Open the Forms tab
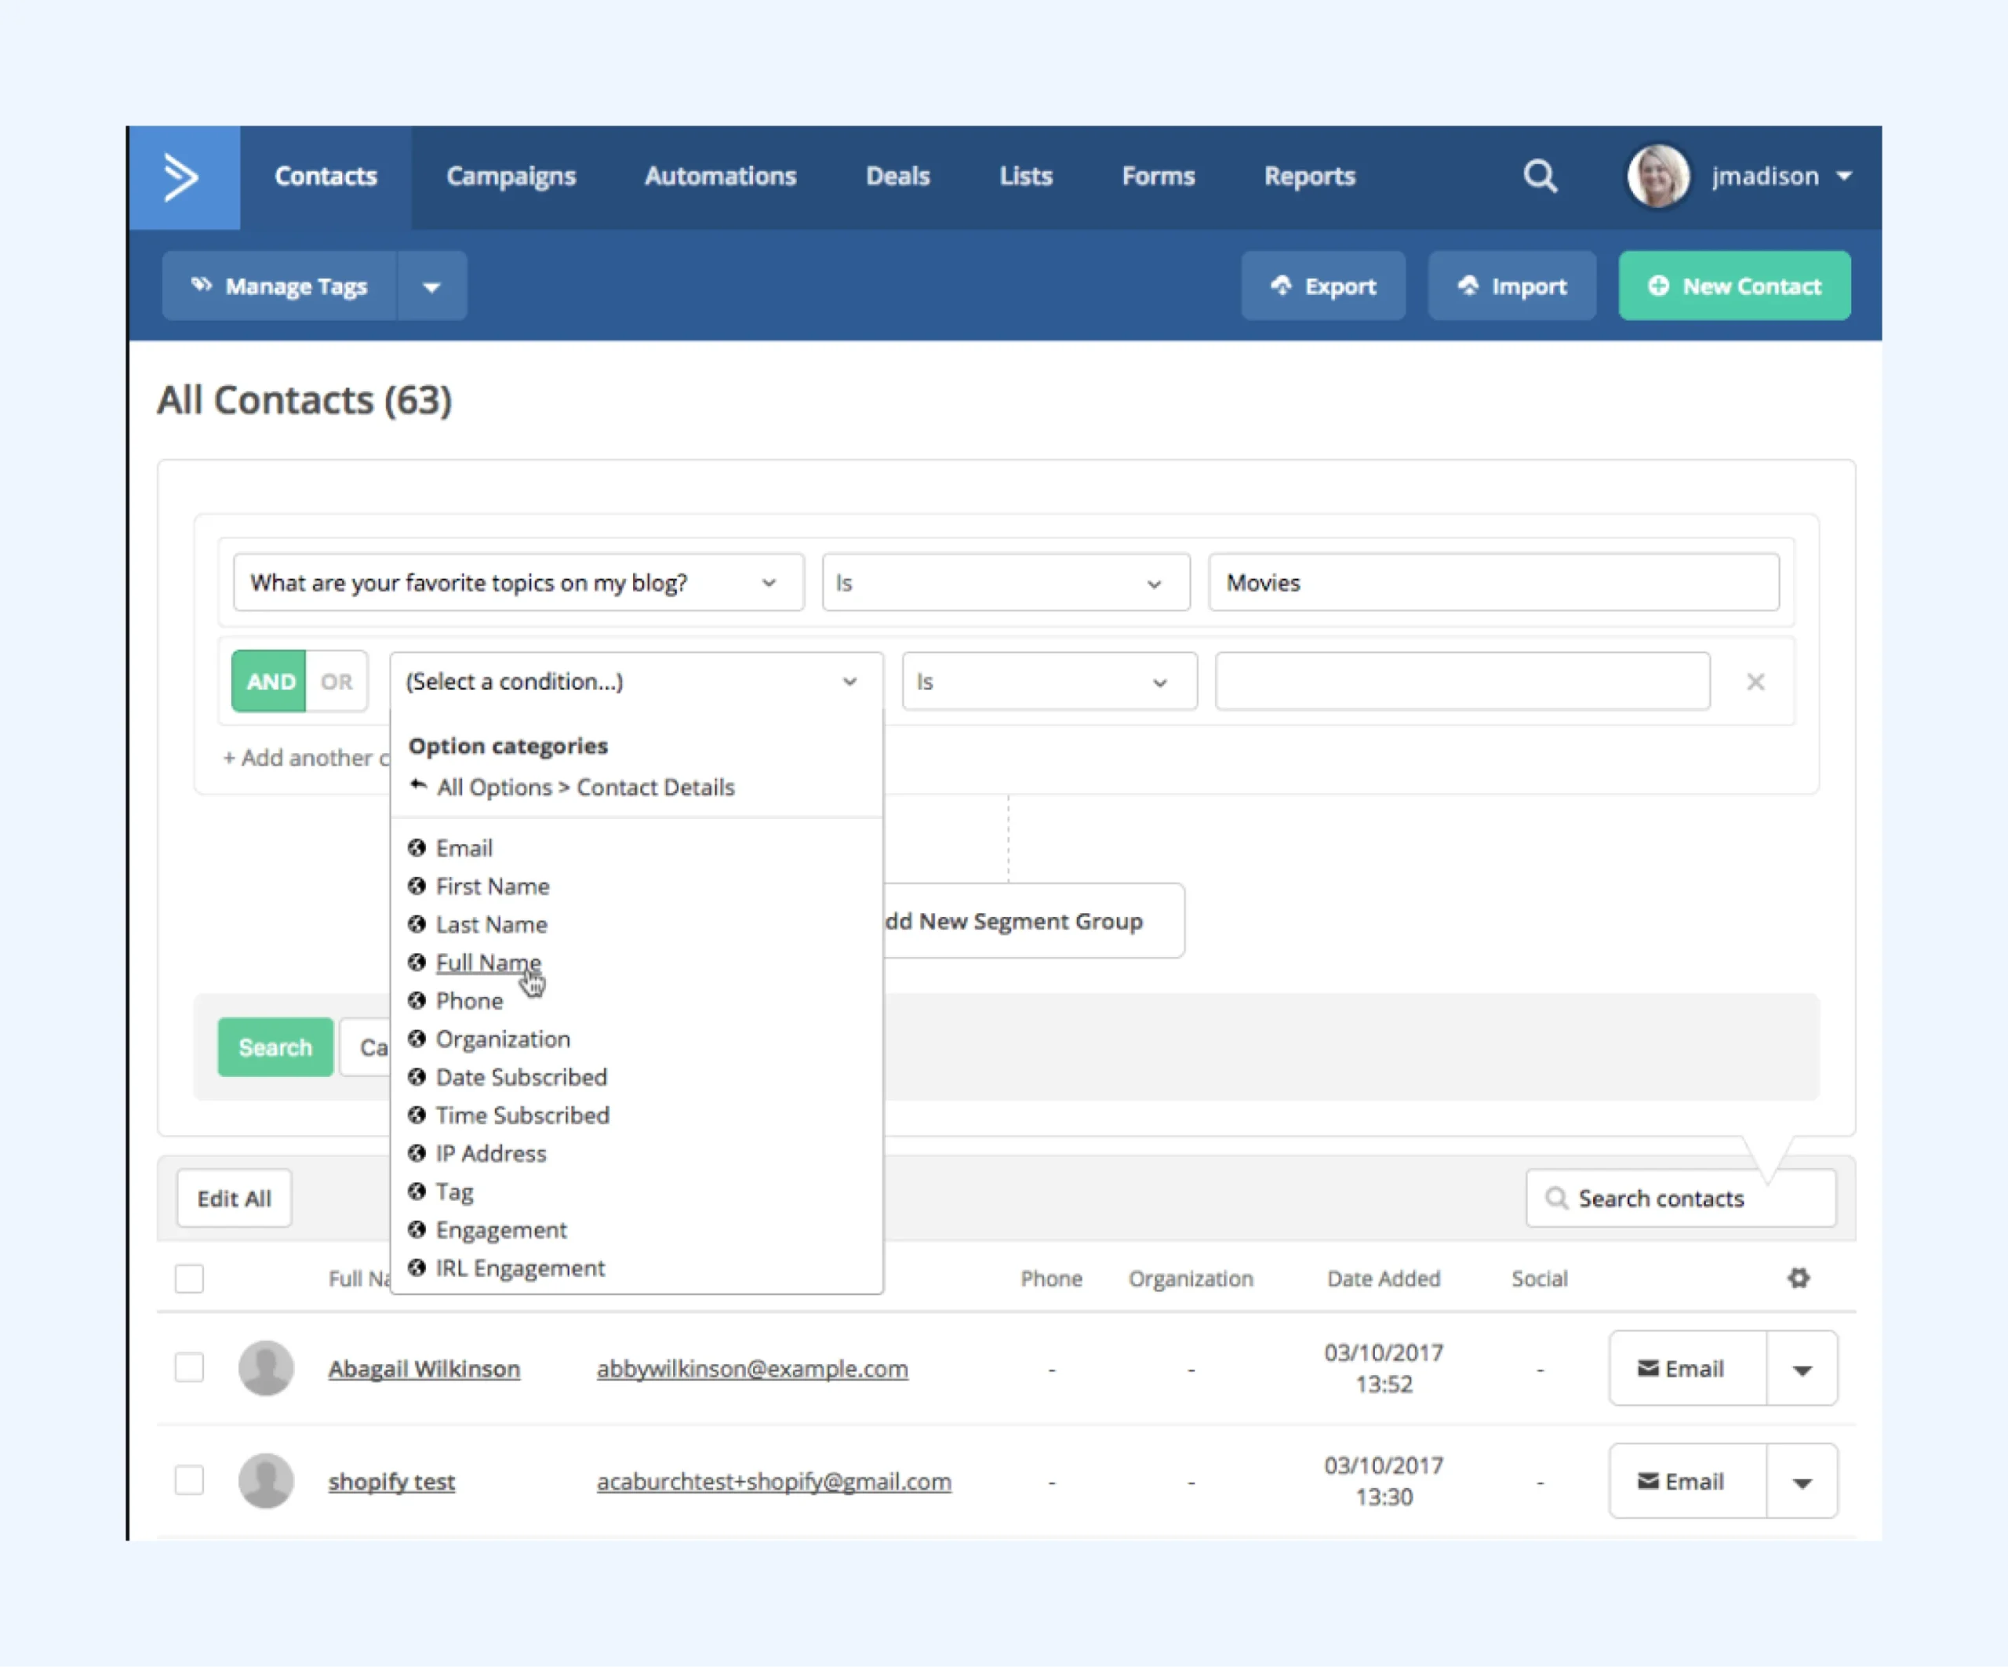This screenshot has height=1667, width=2008. (x=1159, y=177)
